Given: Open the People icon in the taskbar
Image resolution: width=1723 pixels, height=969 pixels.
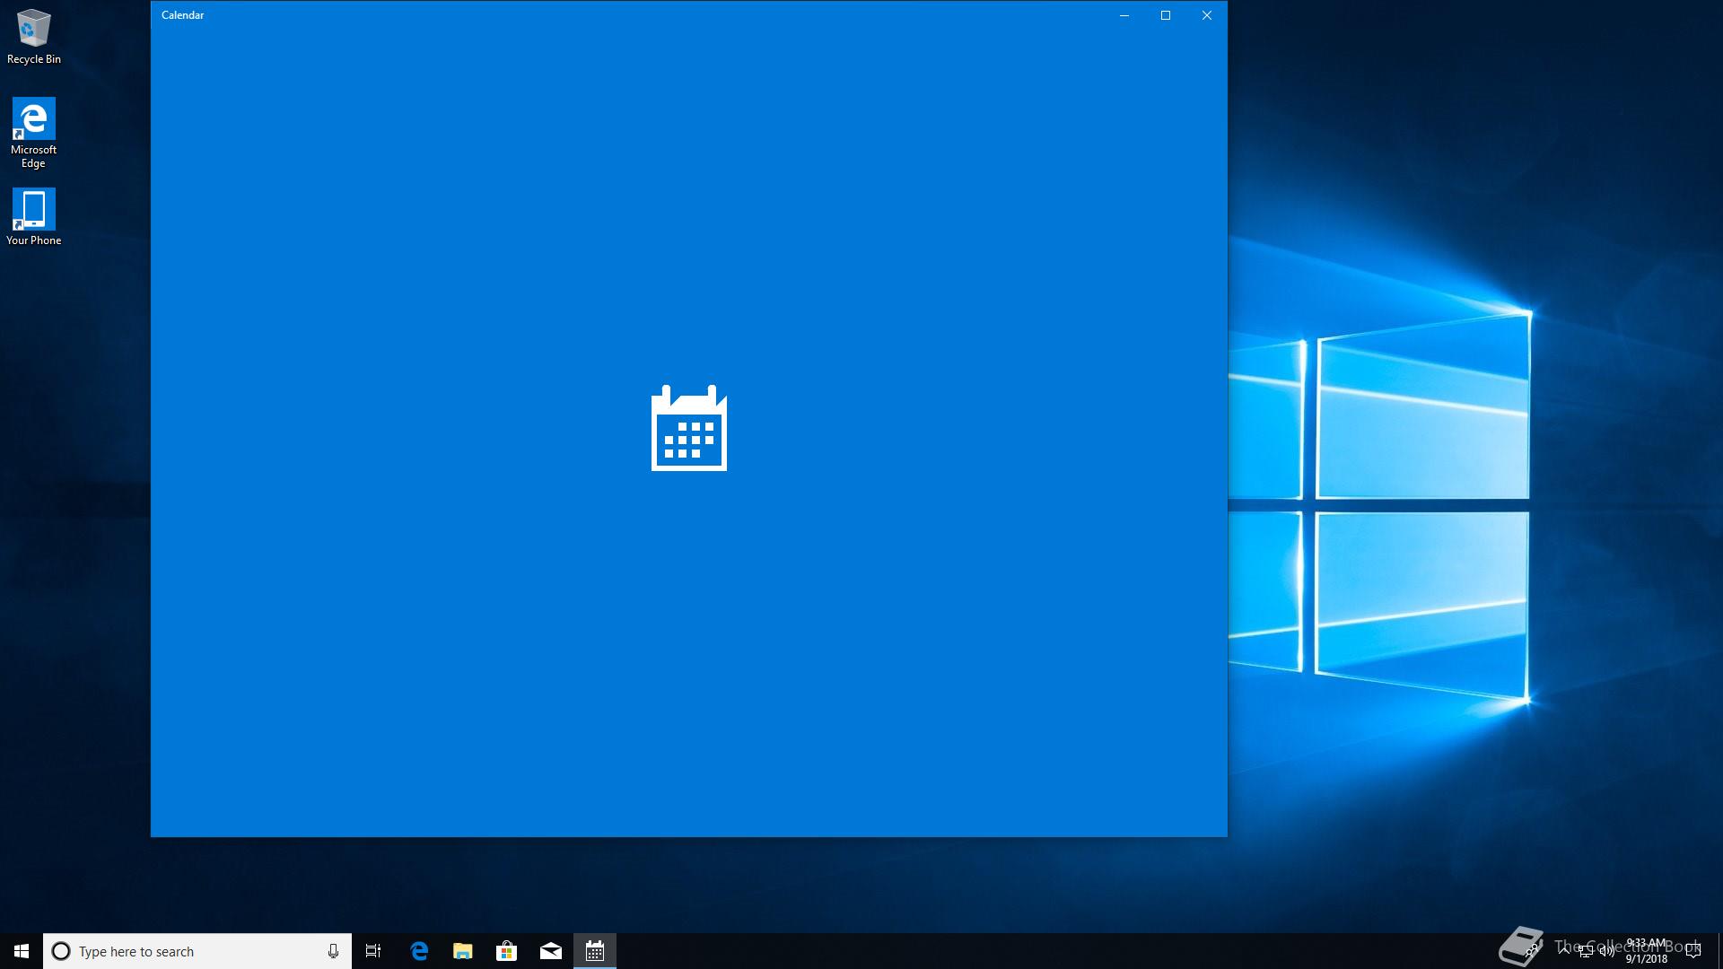Looking at the screenshot, I should 1532,951.
